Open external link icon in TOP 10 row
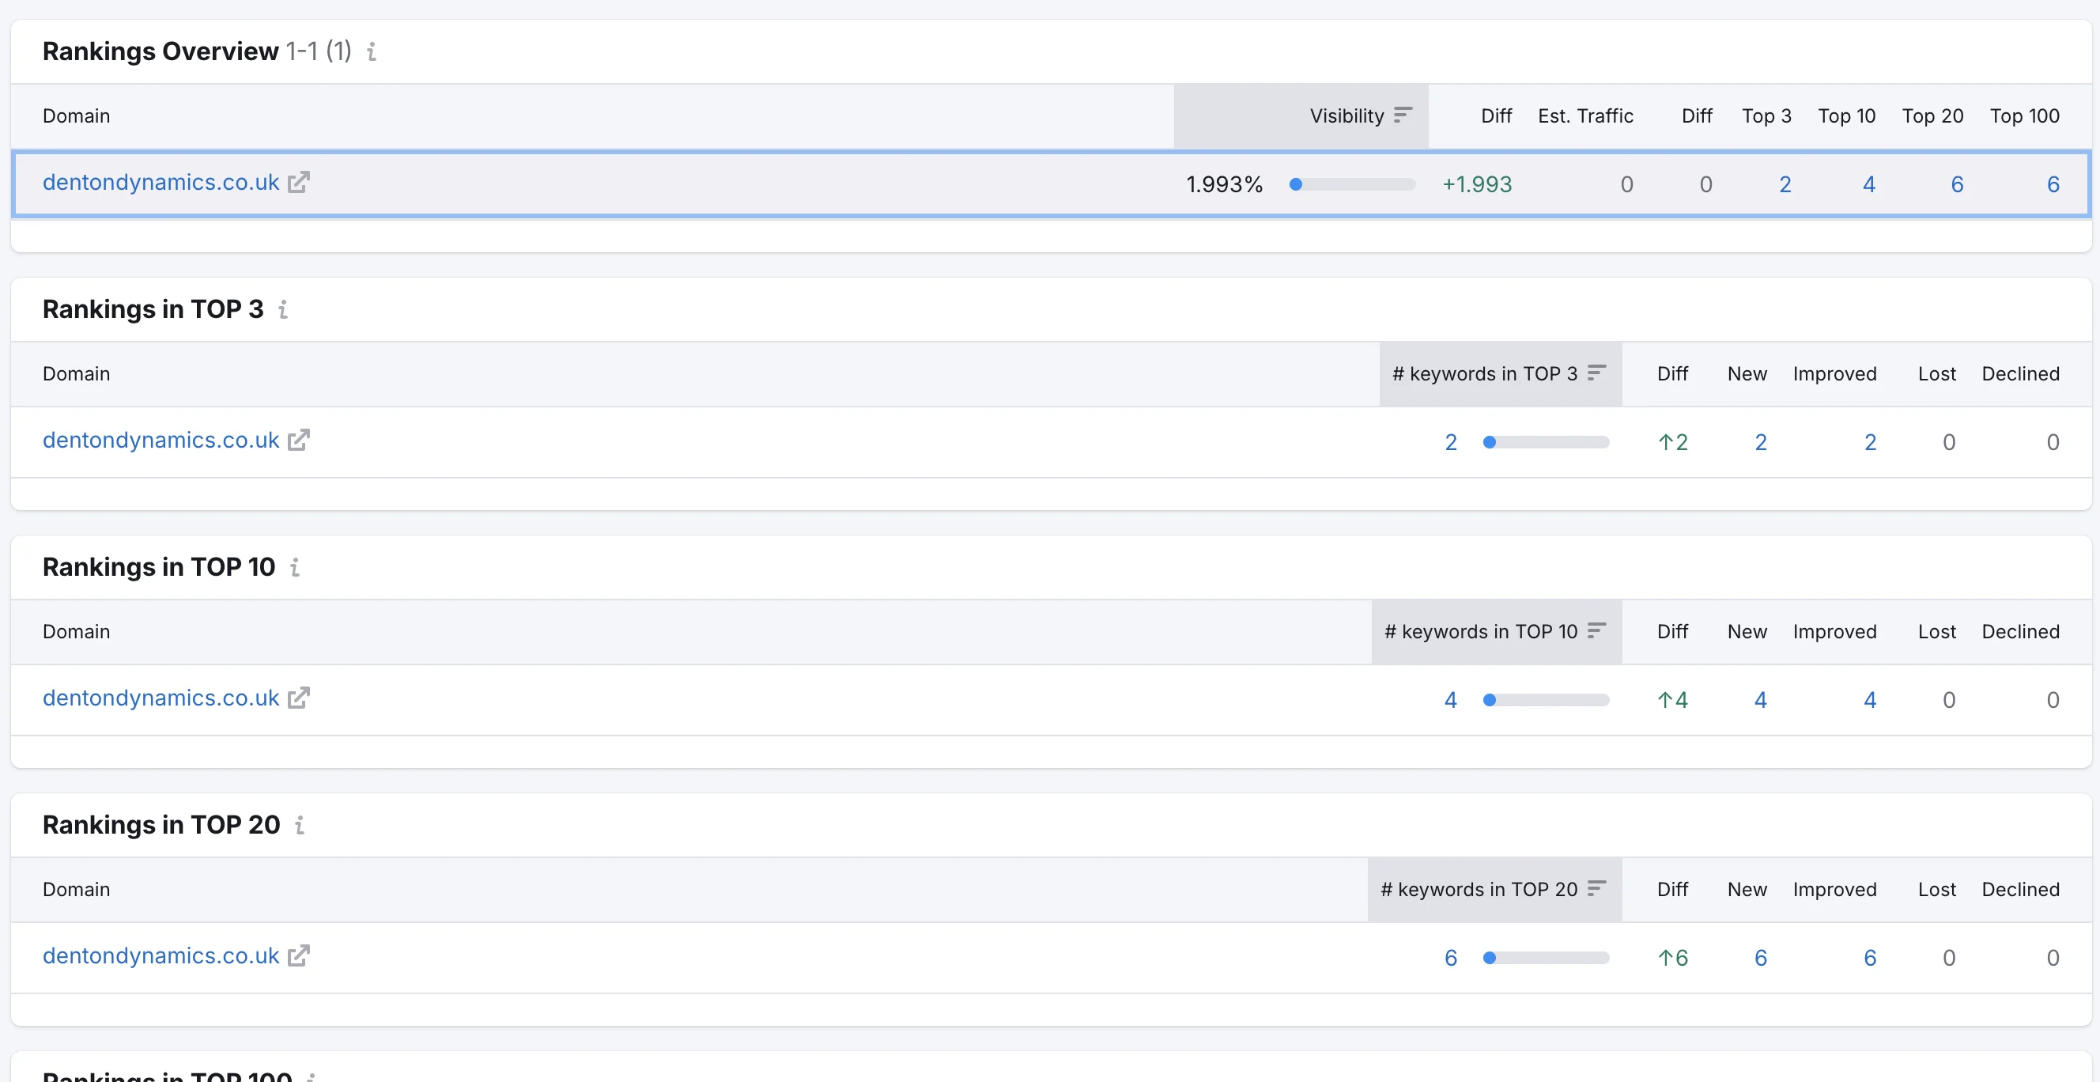This screenshot has width=2100, height=1082. tap(299, 698)
